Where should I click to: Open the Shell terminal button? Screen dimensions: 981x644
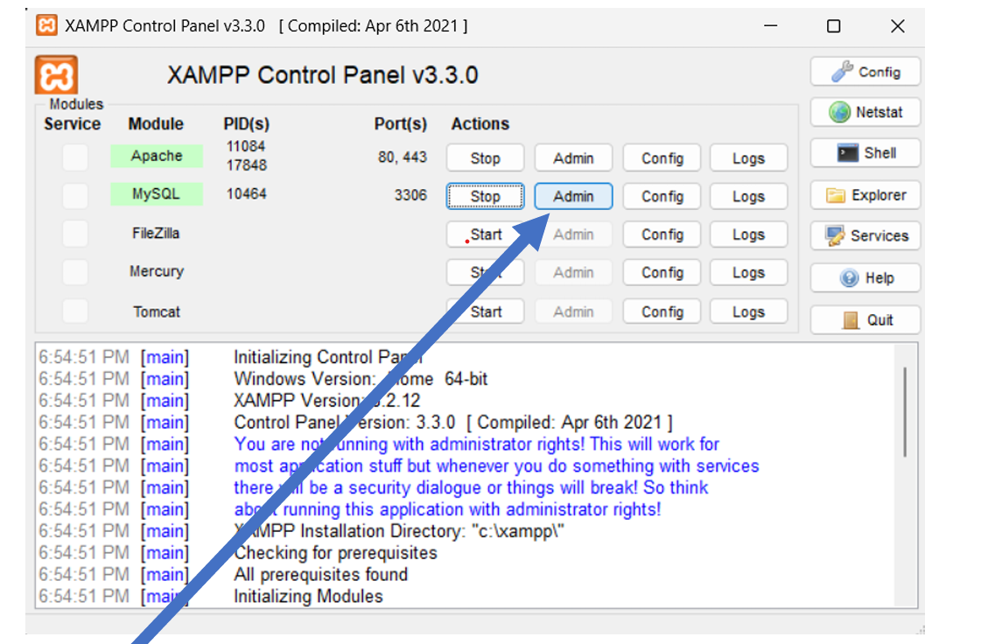[865, 153]
